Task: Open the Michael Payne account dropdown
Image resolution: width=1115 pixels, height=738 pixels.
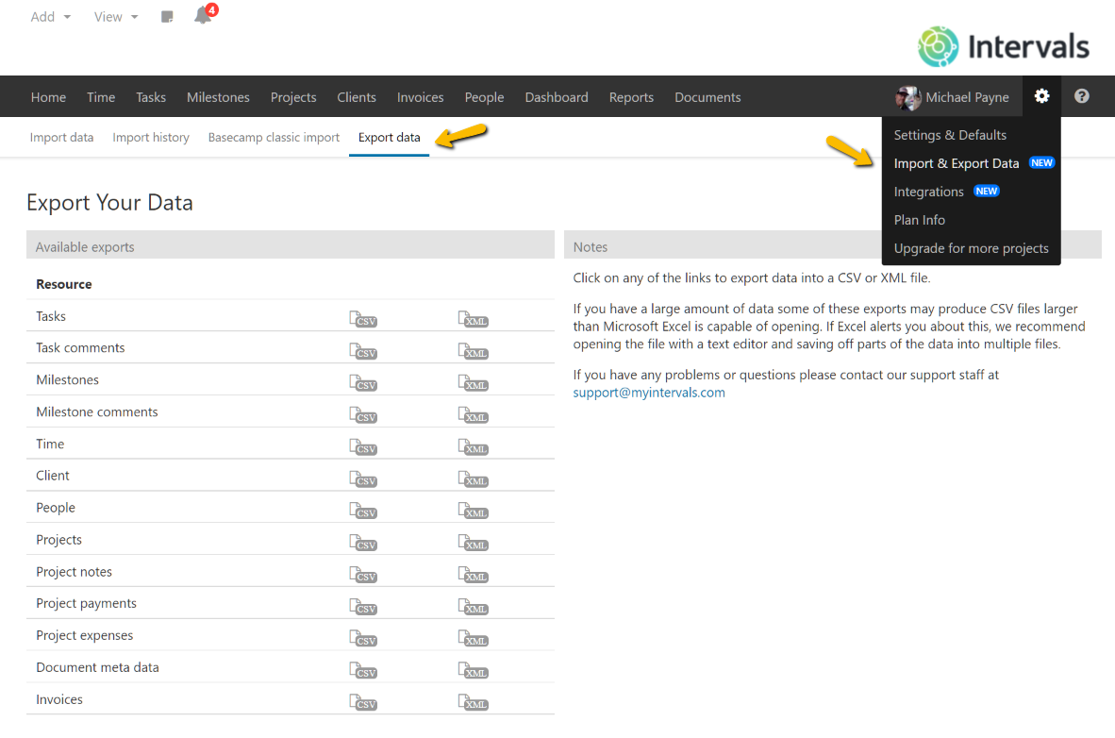Action: pyautogui.click(x=954, y=95)
